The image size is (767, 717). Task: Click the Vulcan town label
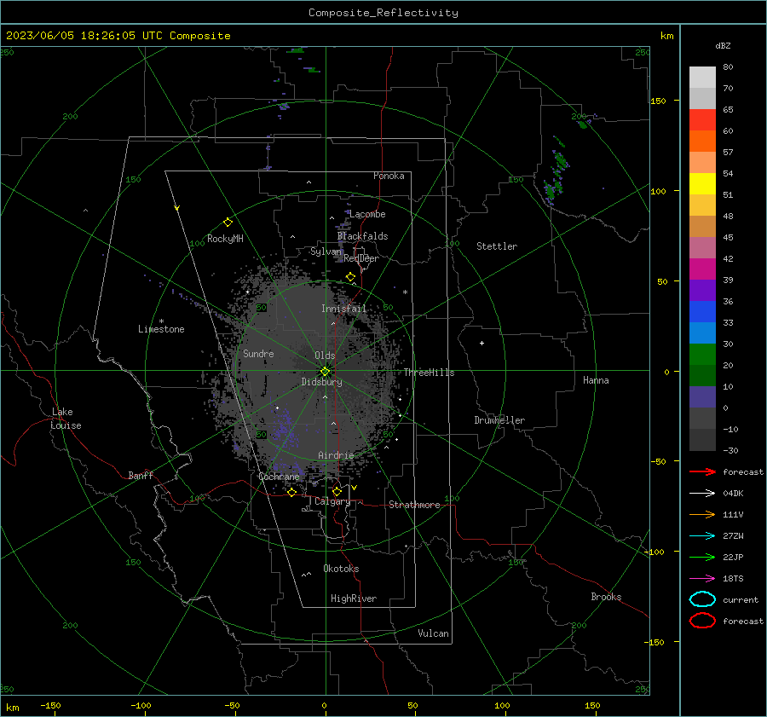point(433,633)
